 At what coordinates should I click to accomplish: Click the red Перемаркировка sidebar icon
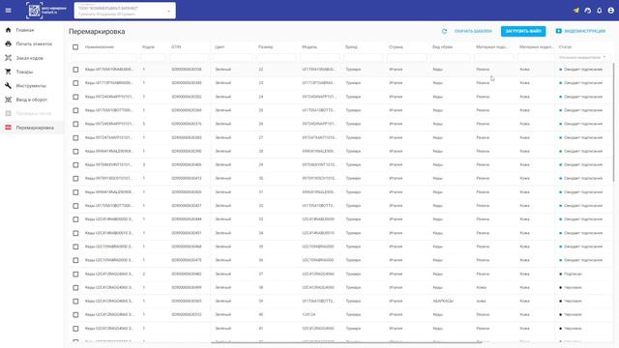click(9, 128)
